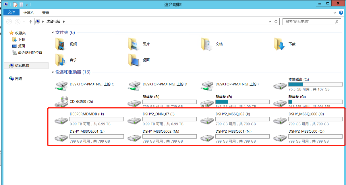This screenshot has width=346, height=185.
Task: Switch to the 查看 ribbon tab
Action: pos(46,13)
